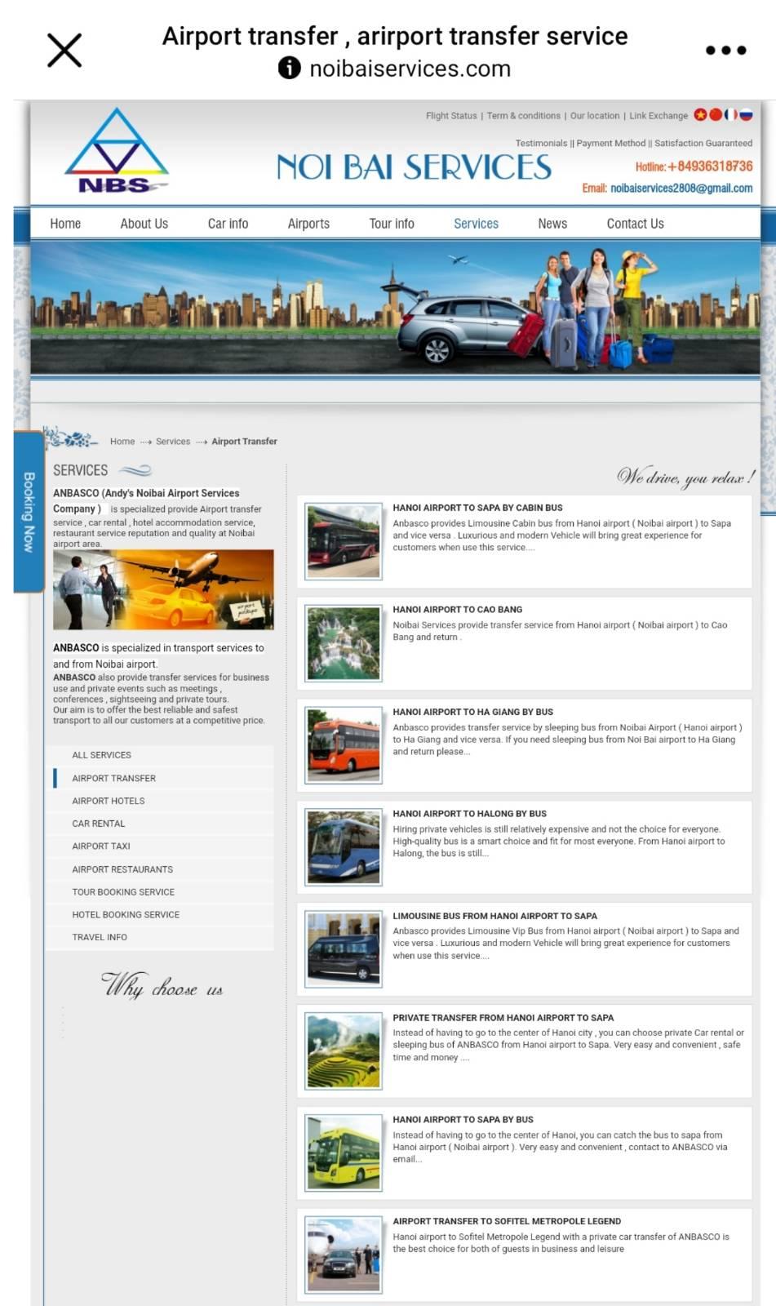Click the Services breadcrumb link
776x1306 pixels.
click(x=173, y=442)
